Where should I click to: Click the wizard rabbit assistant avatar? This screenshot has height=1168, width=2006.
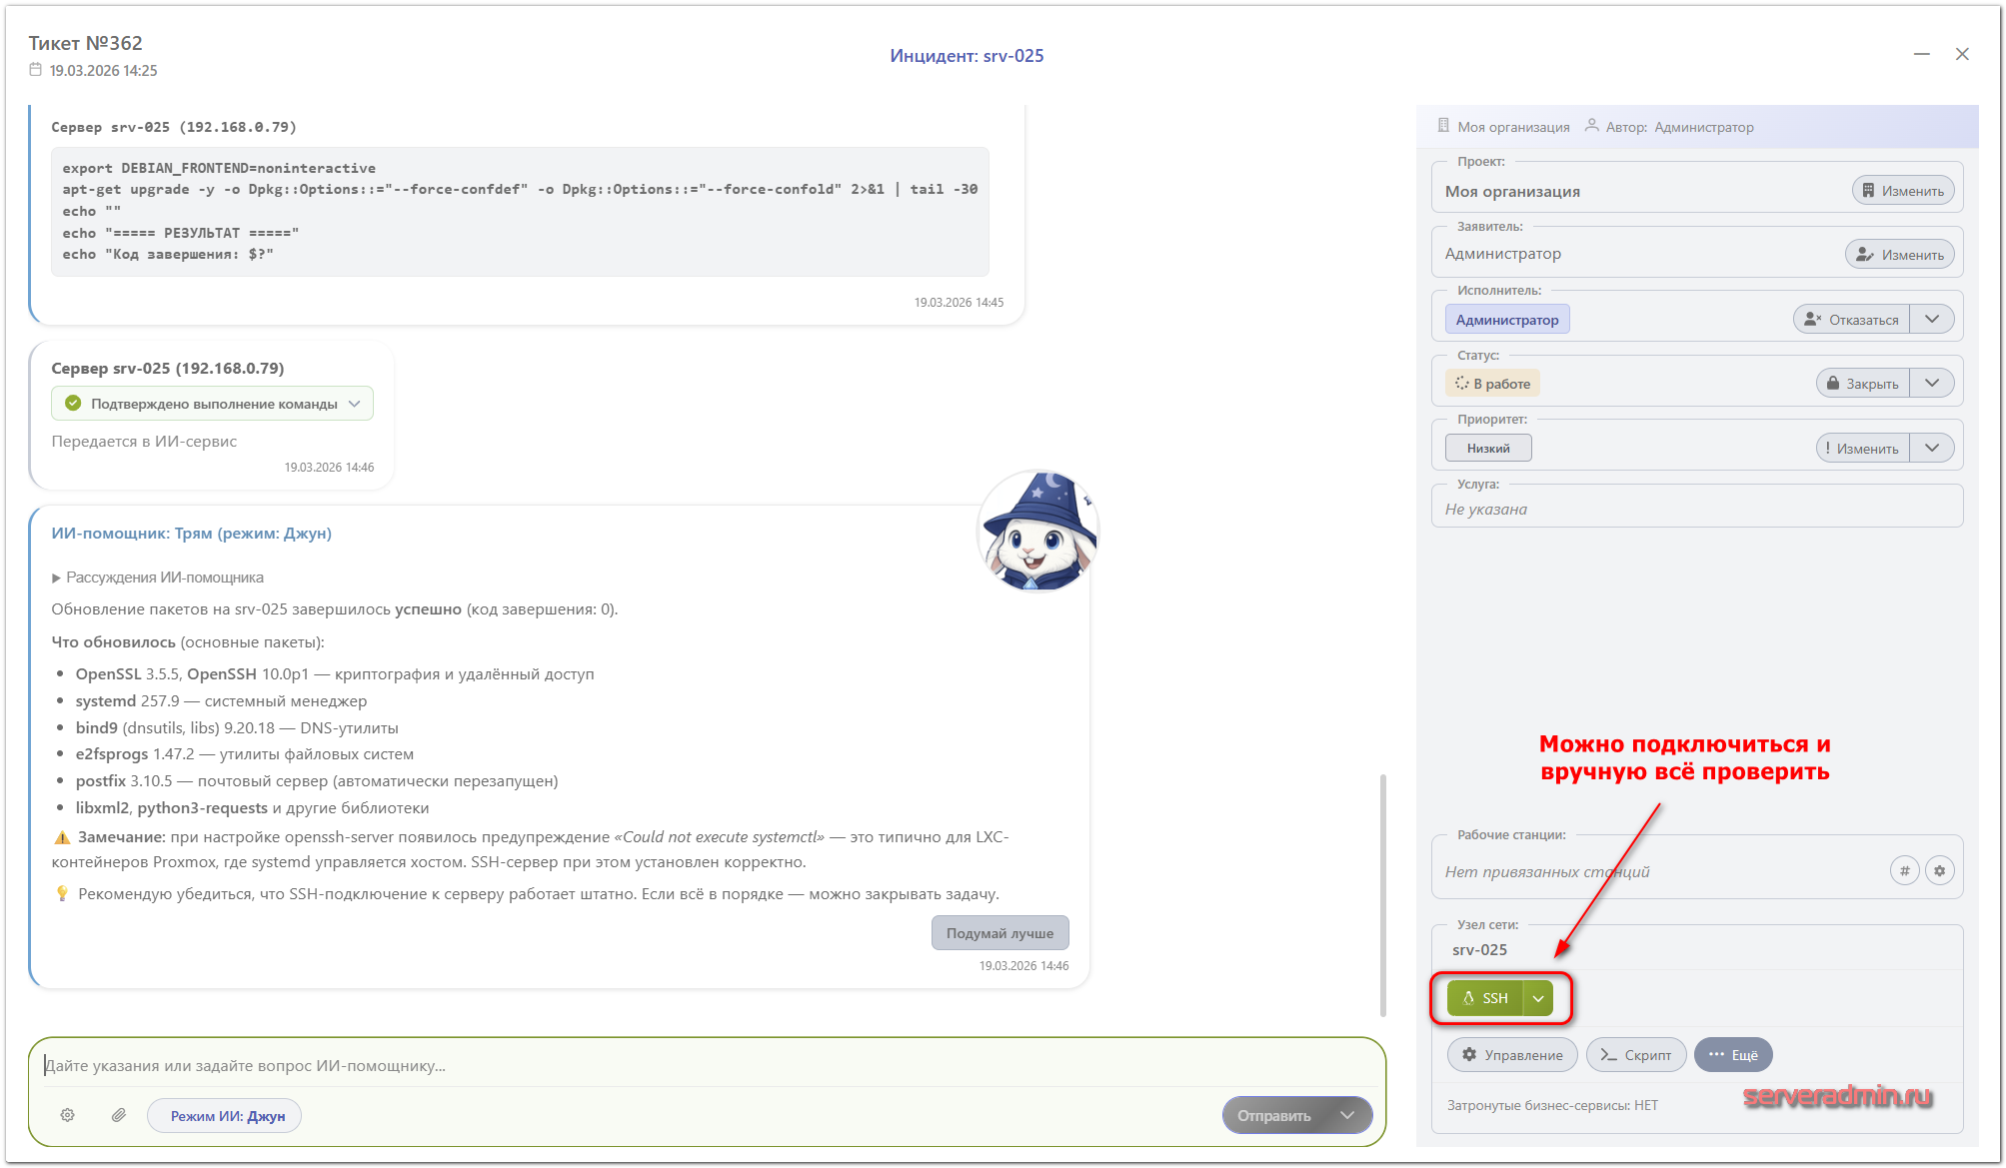point(1037,532)
